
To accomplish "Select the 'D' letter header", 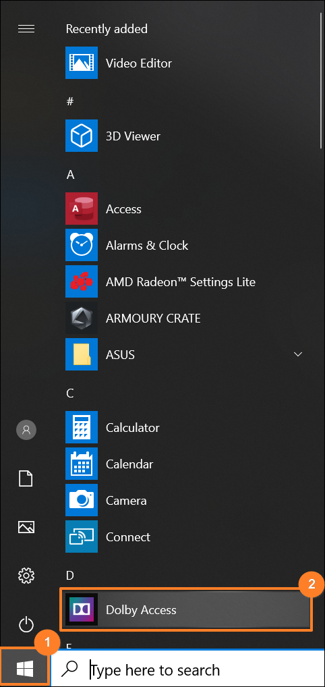I will click(x=70, y=574).
